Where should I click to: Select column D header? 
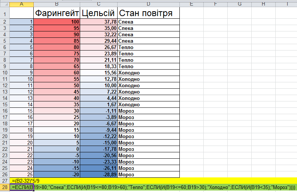(148, 4)
